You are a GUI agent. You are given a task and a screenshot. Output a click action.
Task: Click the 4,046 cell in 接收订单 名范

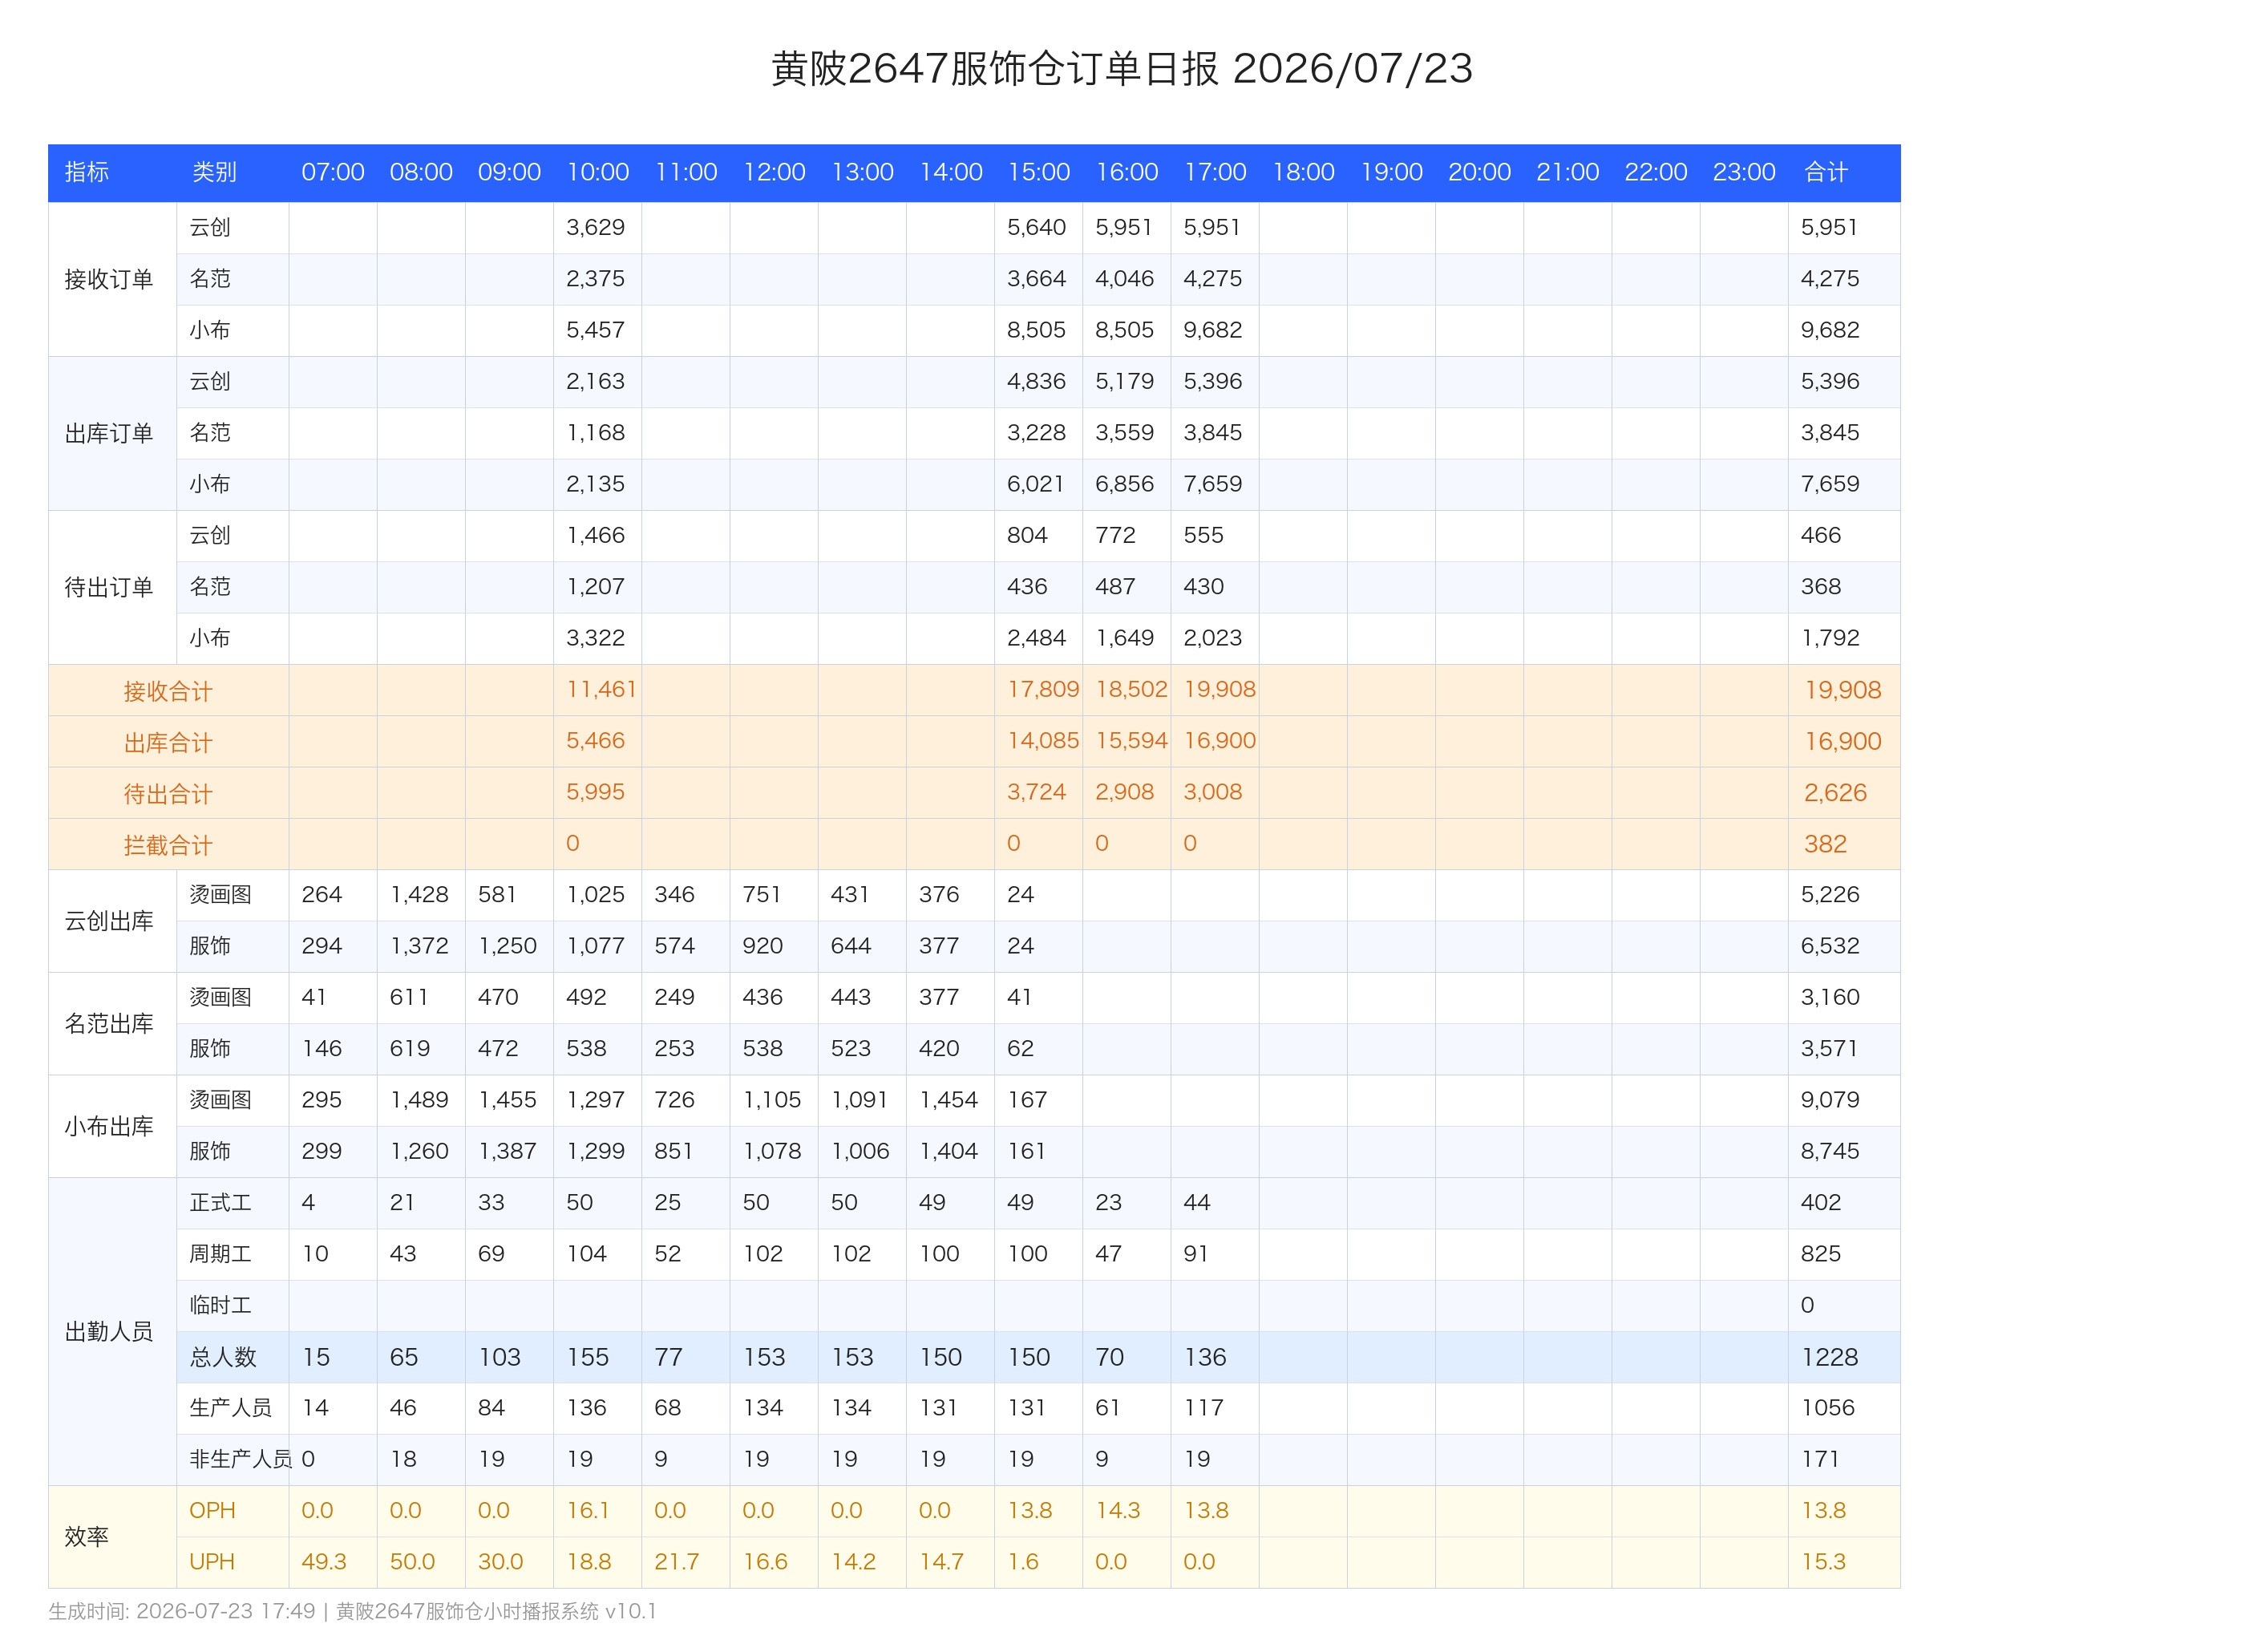coord(1124,279)
